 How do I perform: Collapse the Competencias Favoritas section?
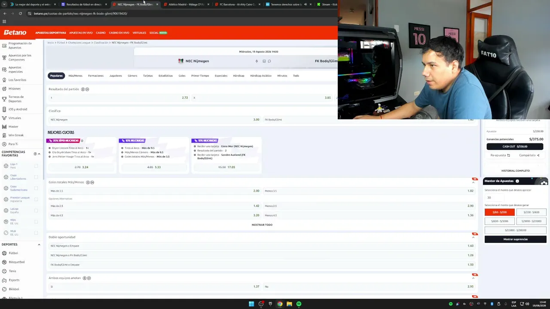pyautogui.click(x=39, y=154)
